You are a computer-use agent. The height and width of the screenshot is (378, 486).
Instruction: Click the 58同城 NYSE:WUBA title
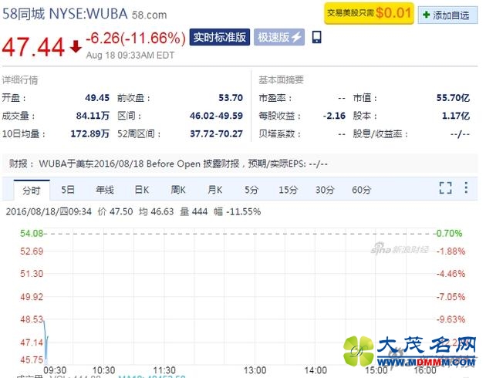click(x=65, y=14)
